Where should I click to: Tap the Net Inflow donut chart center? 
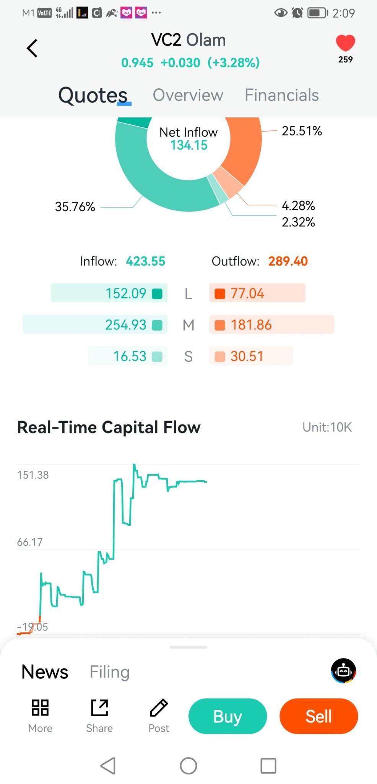click(x=188, y=139)
